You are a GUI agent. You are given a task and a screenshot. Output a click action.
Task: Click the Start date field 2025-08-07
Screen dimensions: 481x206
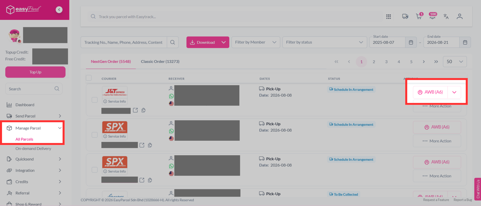[x=387, y=42]
